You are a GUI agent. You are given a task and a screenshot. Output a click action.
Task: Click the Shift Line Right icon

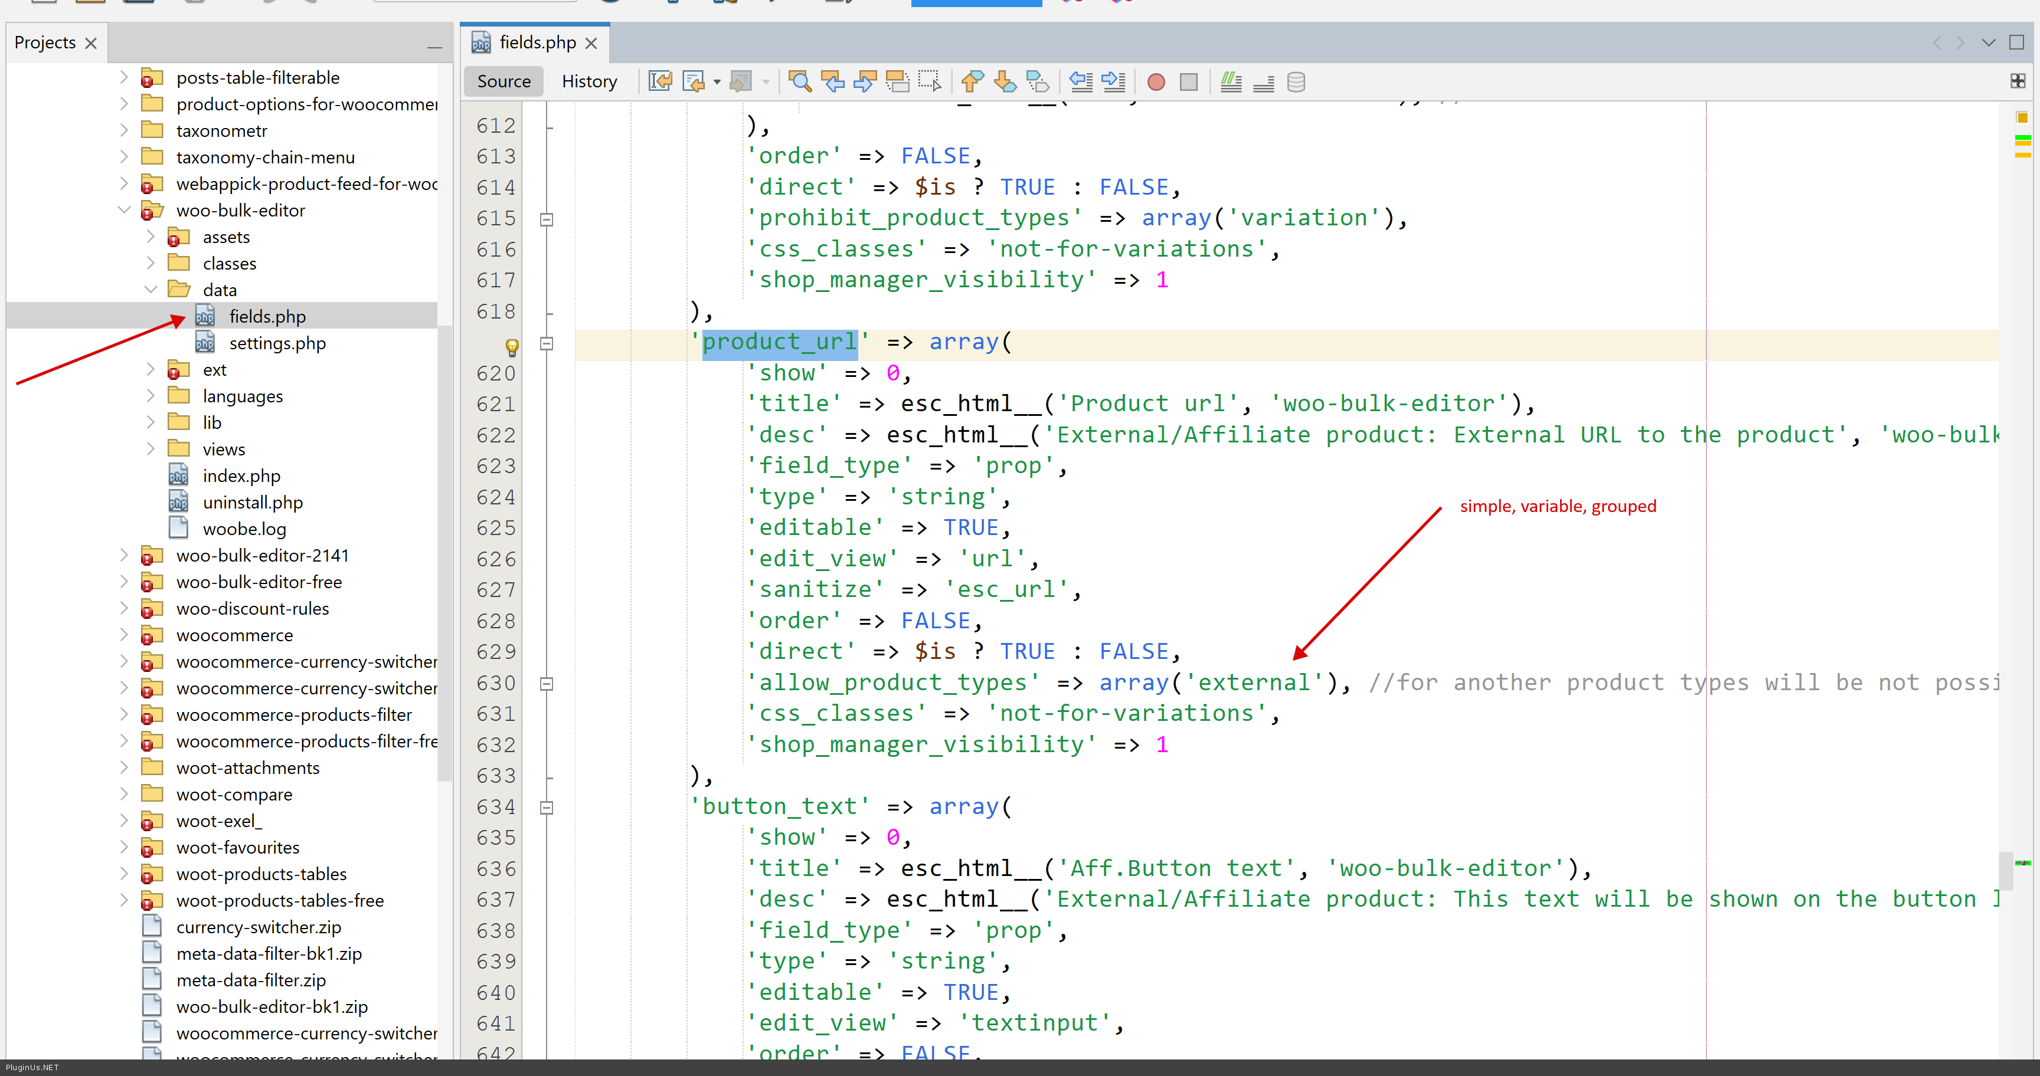pyautogui.click(x=1113, y=81)
